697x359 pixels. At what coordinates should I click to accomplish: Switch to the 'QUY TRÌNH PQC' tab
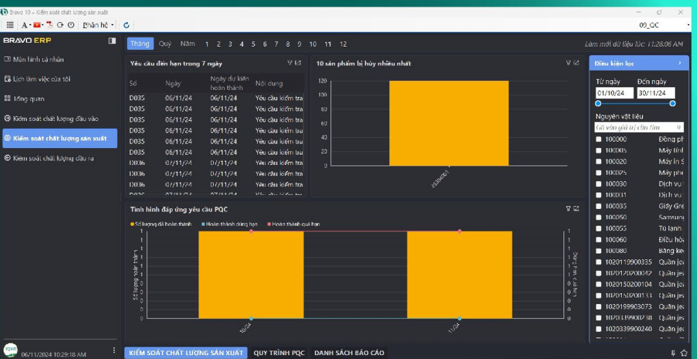pos(279,353)
